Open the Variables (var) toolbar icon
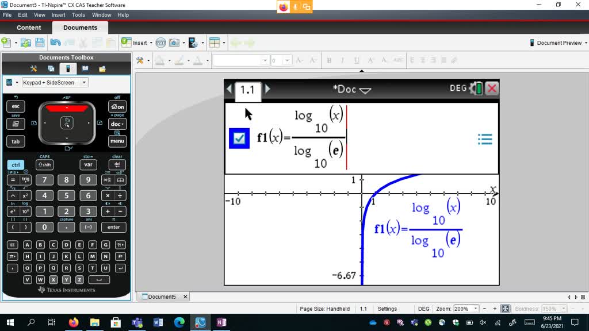 coord(160,43)
